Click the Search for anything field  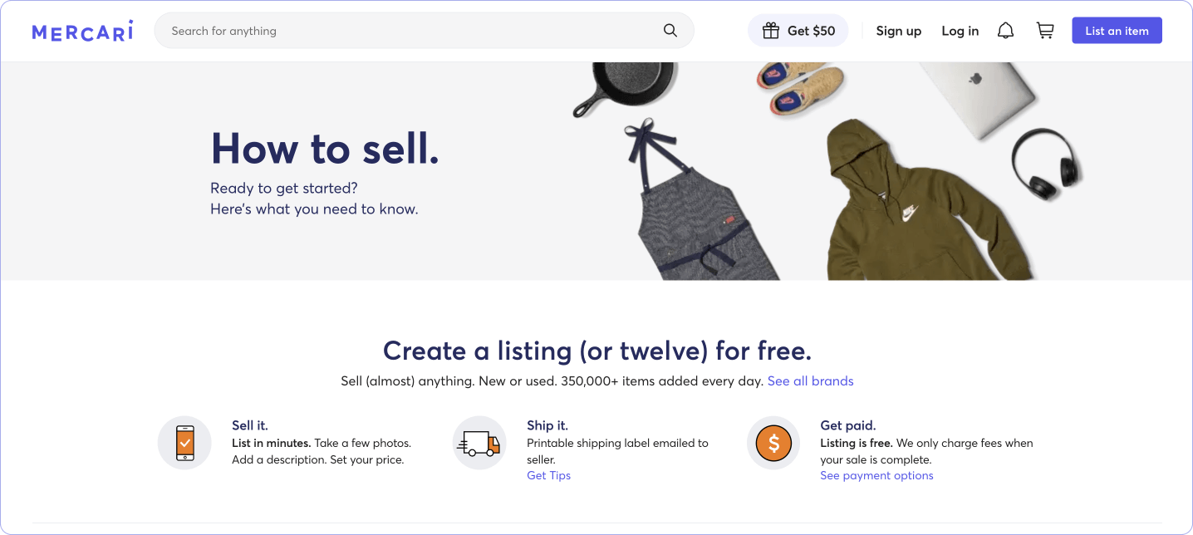[x=374, y=30]
